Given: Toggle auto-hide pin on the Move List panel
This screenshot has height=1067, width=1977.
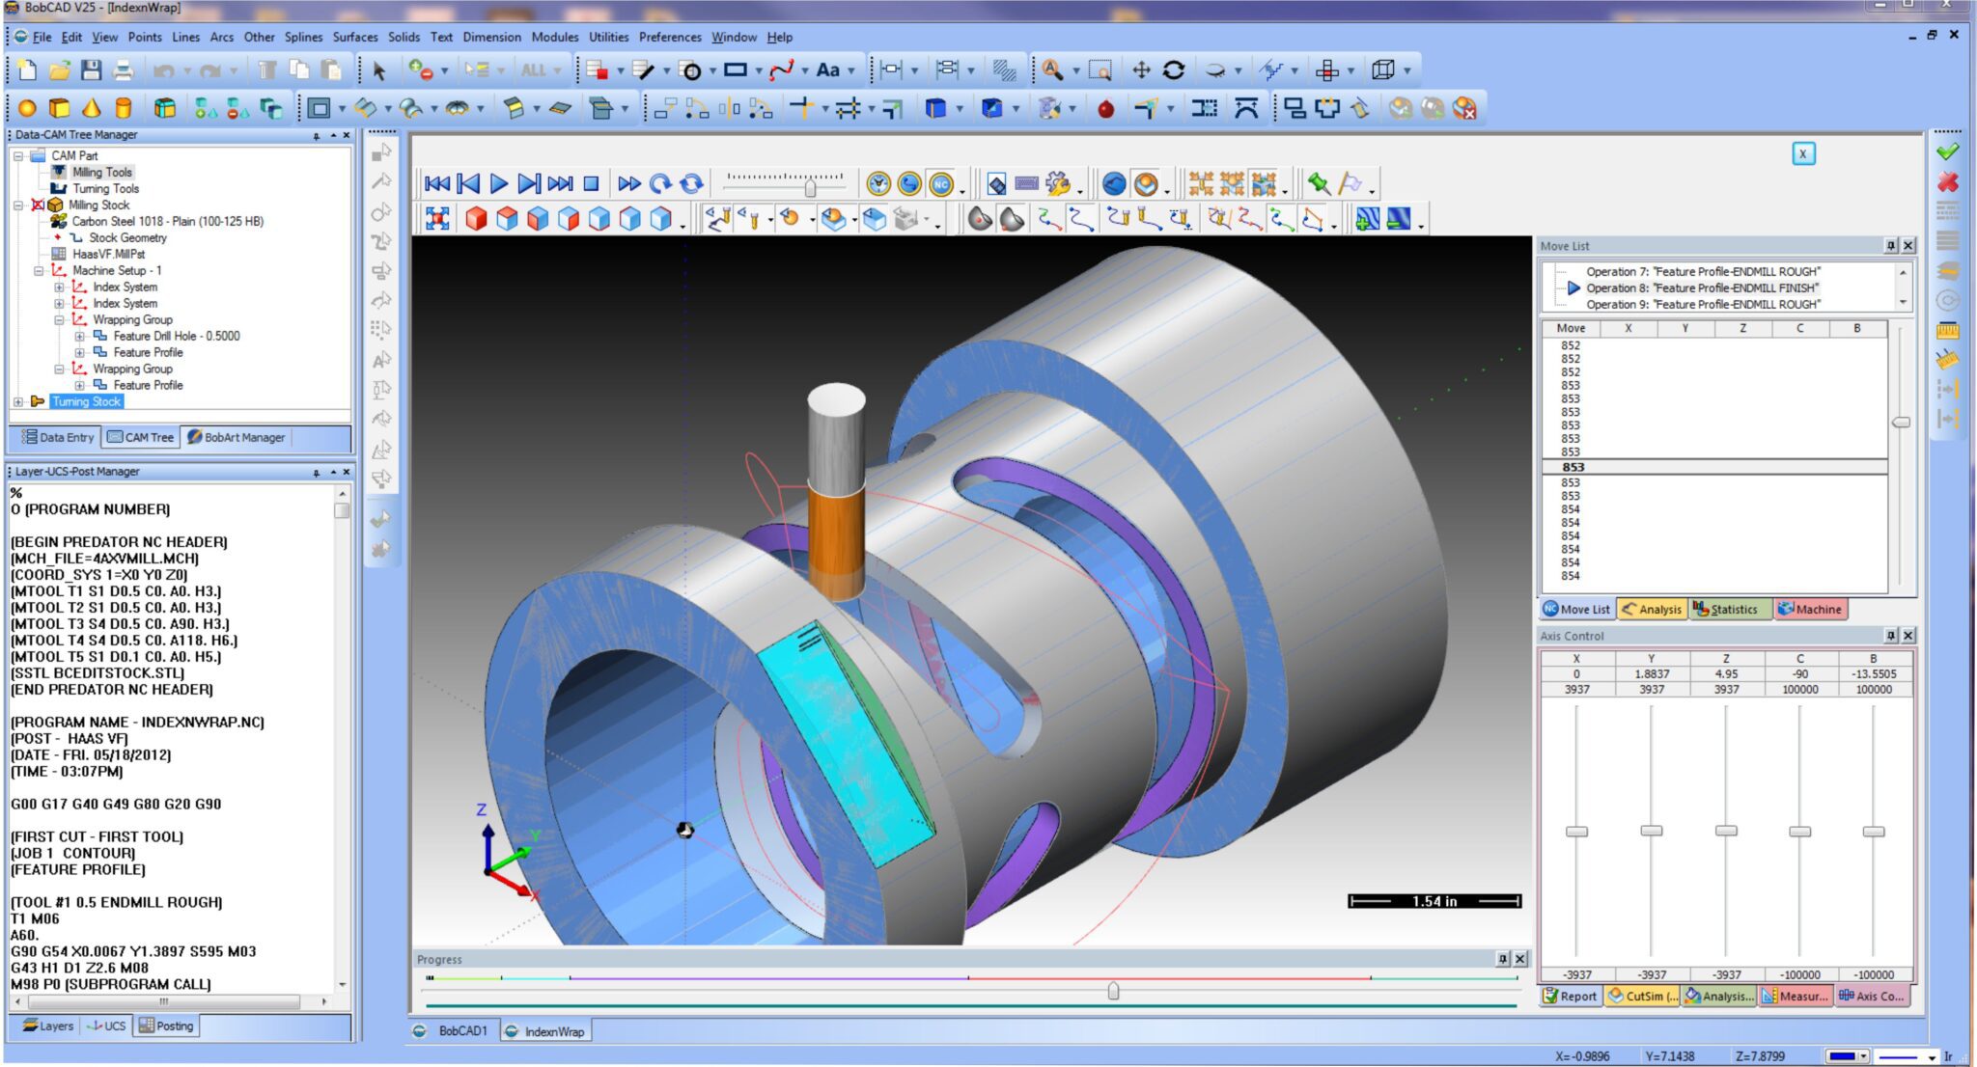Looking at the screenshot, I should (1890, 245).
